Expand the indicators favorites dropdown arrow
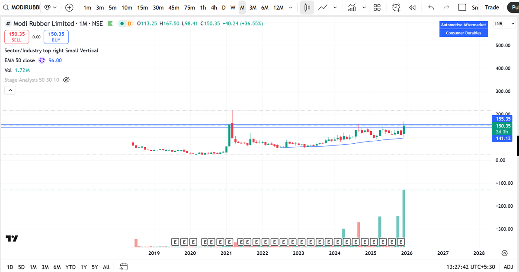This screenshot has height=272, width=519. (x=364, y=7)
